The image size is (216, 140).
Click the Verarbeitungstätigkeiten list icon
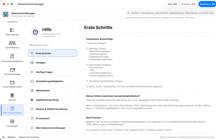click(x=32, y=81)
